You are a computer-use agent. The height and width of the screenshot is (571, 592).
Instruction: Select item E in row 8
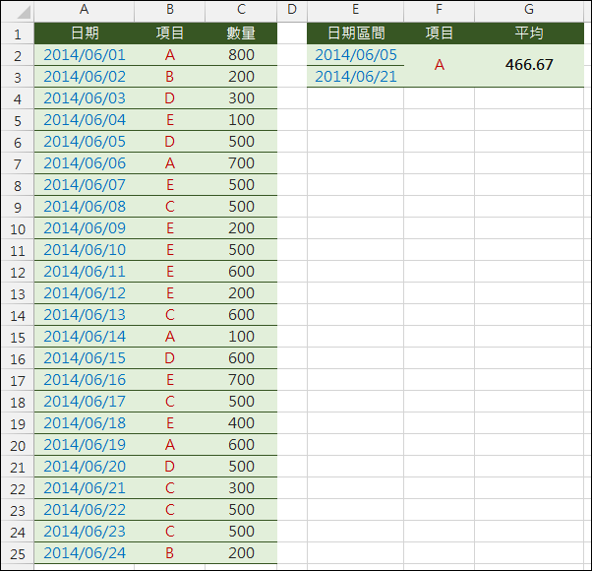[x=170, y=185]
